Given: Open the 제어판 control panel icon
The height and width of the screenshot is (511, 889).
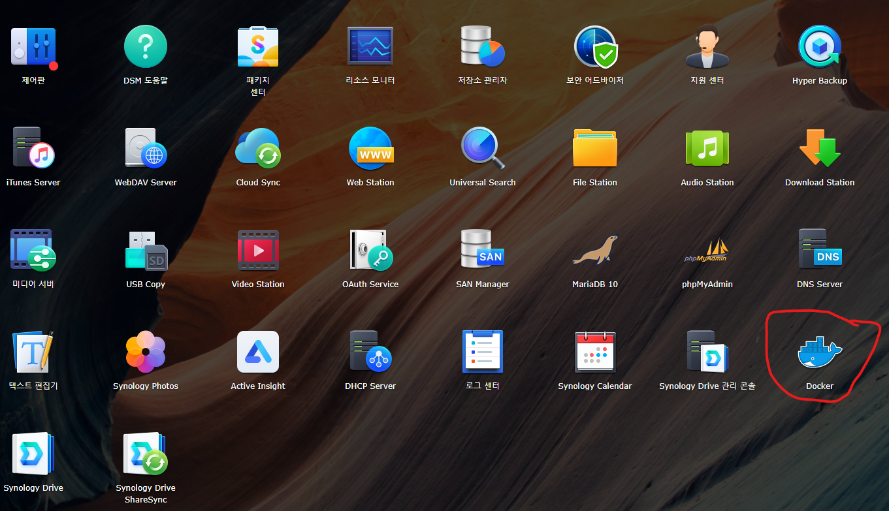Looking at the screenshot, I should (33, 47).
